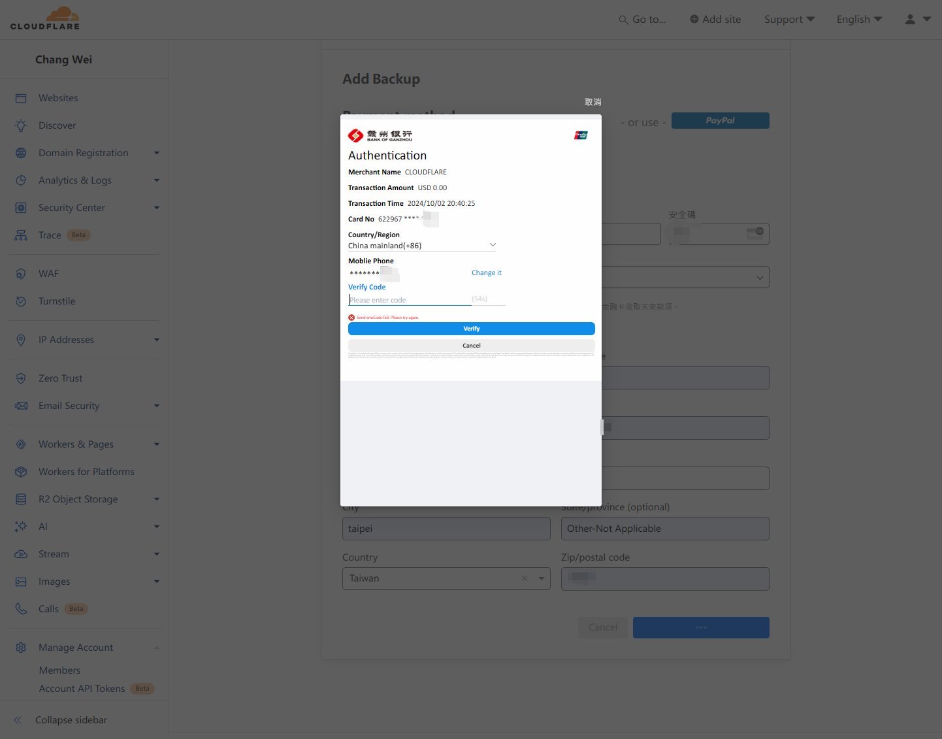Image resolution: width=942 pixels, height=739 pixels.
Task: Click the blue Verify button
Action: 472,329
